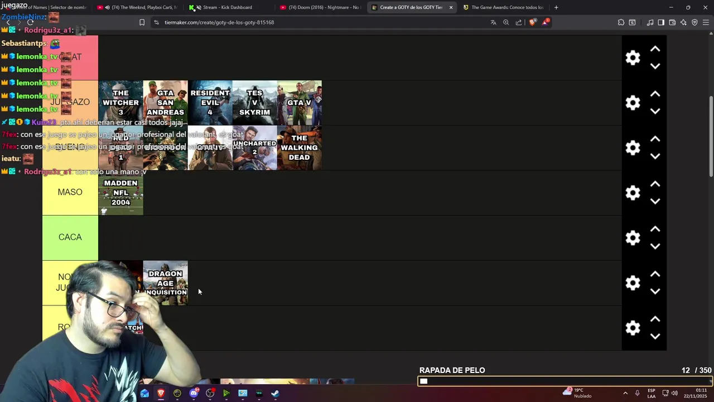Open Steam from the taskbar
Screen dimensions: 714x402
click(x=275, y=393)
